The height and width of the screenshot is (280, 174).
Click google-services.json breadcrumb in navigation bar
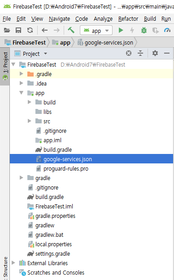click(x=105, y=43)
